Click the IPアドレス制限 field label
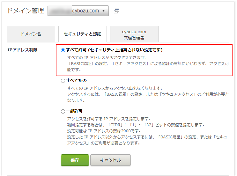The height and width of the screenshot is (176, 237). [22, 50]
